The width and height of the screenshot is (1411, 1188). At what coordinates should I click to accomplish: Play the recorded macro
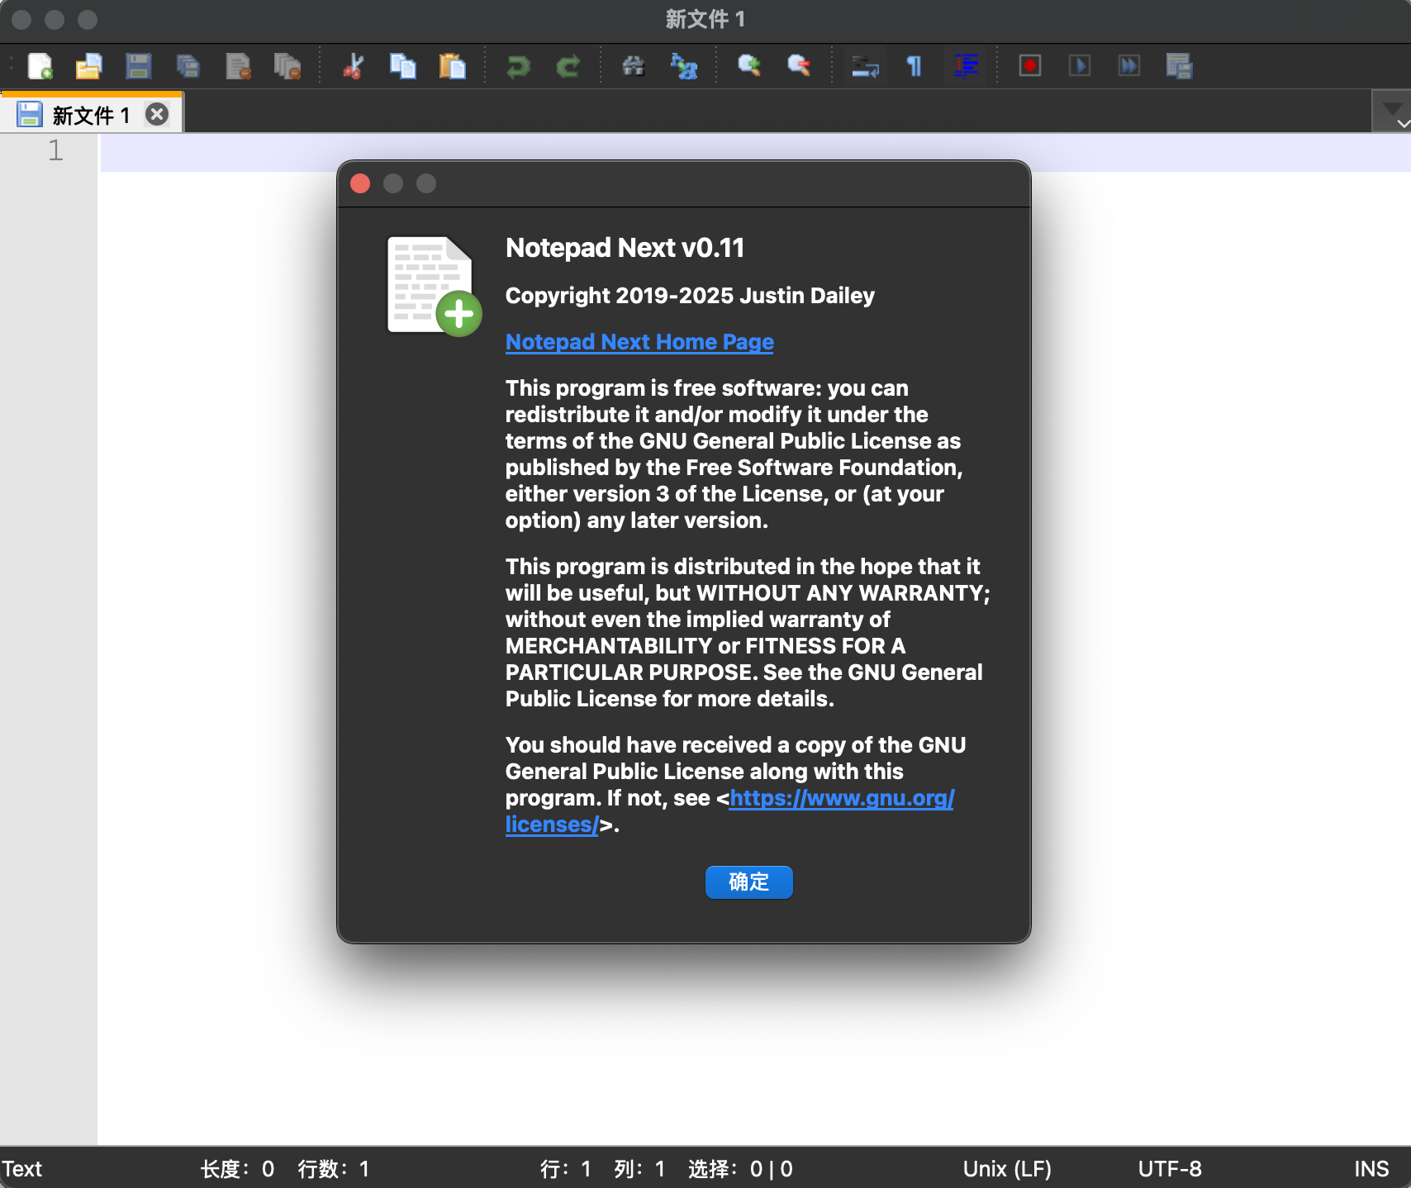click(x=1079, y=66)
